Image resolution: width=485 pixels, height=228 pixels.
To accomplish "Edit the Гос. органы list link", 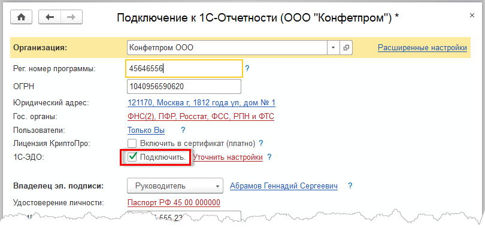I will click(201, 117).
